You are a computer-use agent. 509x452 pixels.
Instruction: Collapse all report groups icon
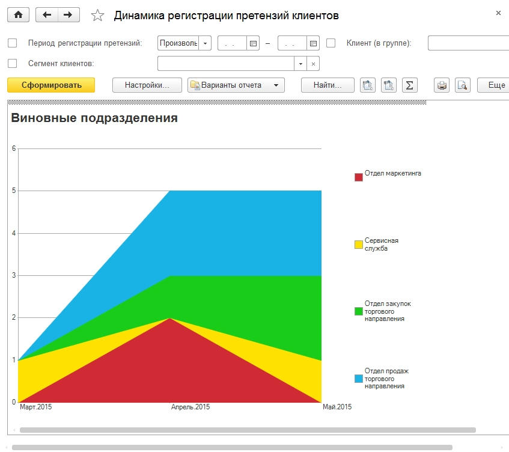pos(389,85)
